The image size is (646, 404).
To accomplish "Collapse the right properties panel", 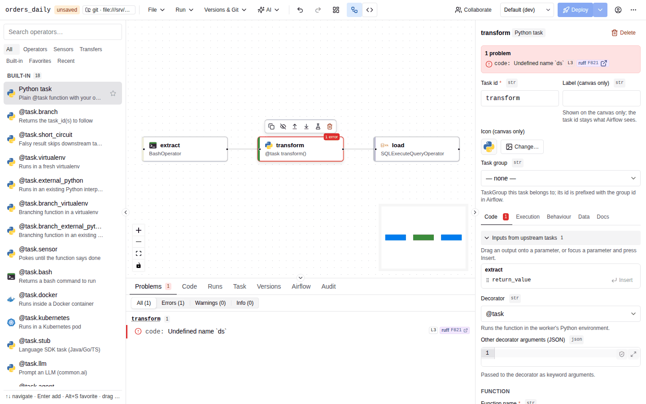I will point(475,212).
